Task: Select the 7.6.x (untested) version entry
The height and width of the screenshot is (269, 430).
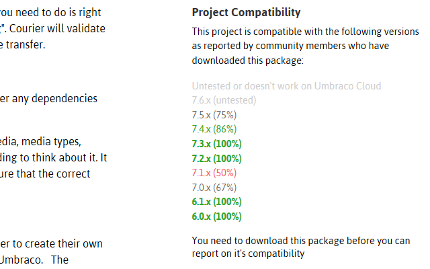Action: coord(224,100)
